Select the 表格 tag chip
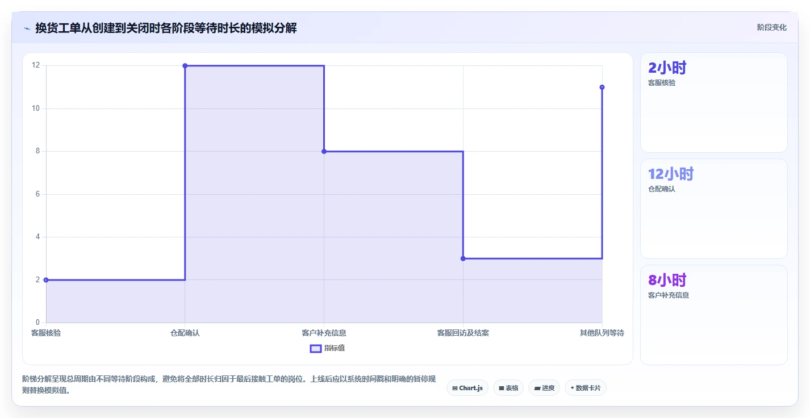The width and height of the screenshot is (810, 418). click(x=508, y=388)
